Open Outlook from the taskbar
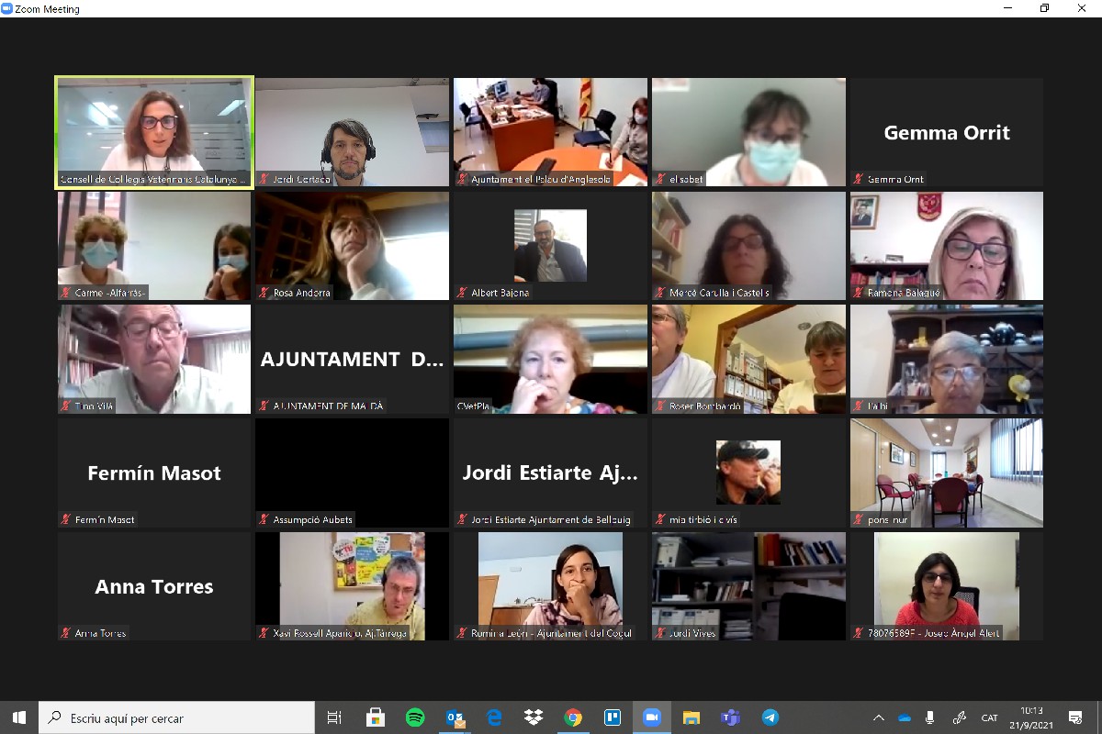This screenshot has width=1102, height=734. tap(455, 717)
